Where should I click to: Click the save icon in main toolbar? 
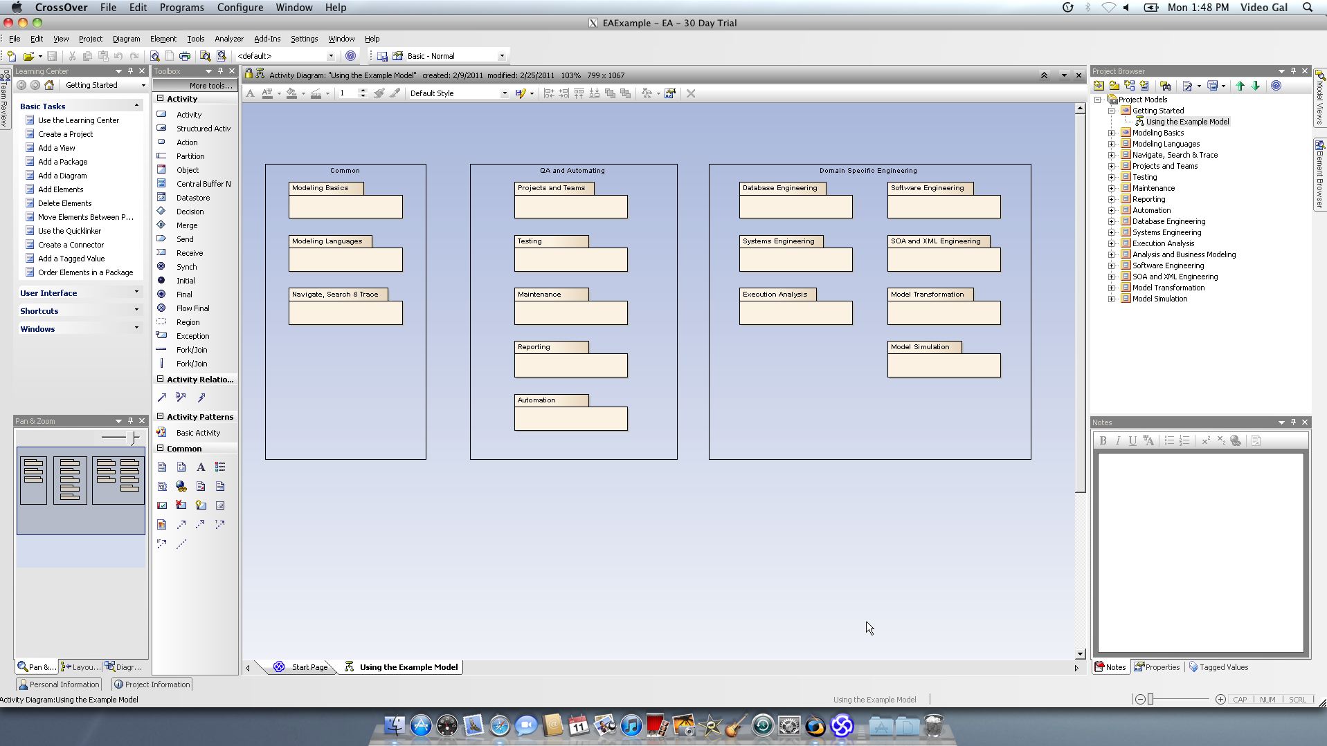[x=52, y=56]
